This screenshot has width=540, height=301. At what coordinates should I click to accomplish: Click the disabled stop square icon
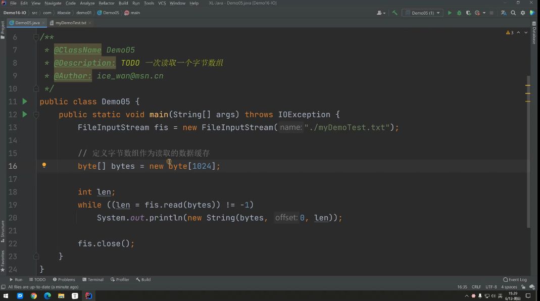click(492, 13)
